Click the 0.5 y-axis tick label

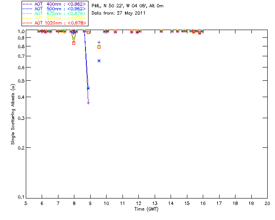(21, 81)
